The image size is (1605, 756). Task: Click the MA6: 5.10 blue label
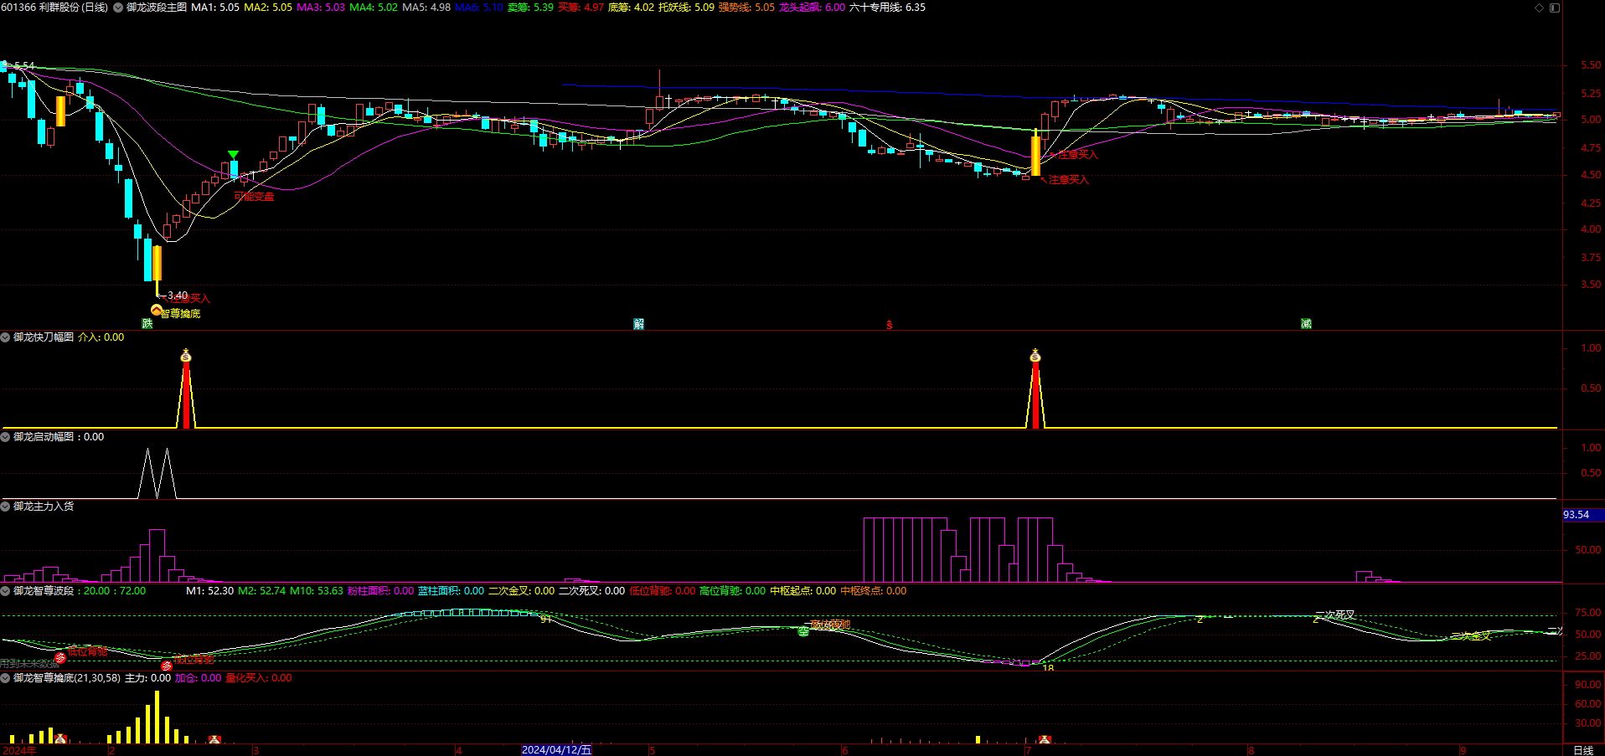point(479,8)
